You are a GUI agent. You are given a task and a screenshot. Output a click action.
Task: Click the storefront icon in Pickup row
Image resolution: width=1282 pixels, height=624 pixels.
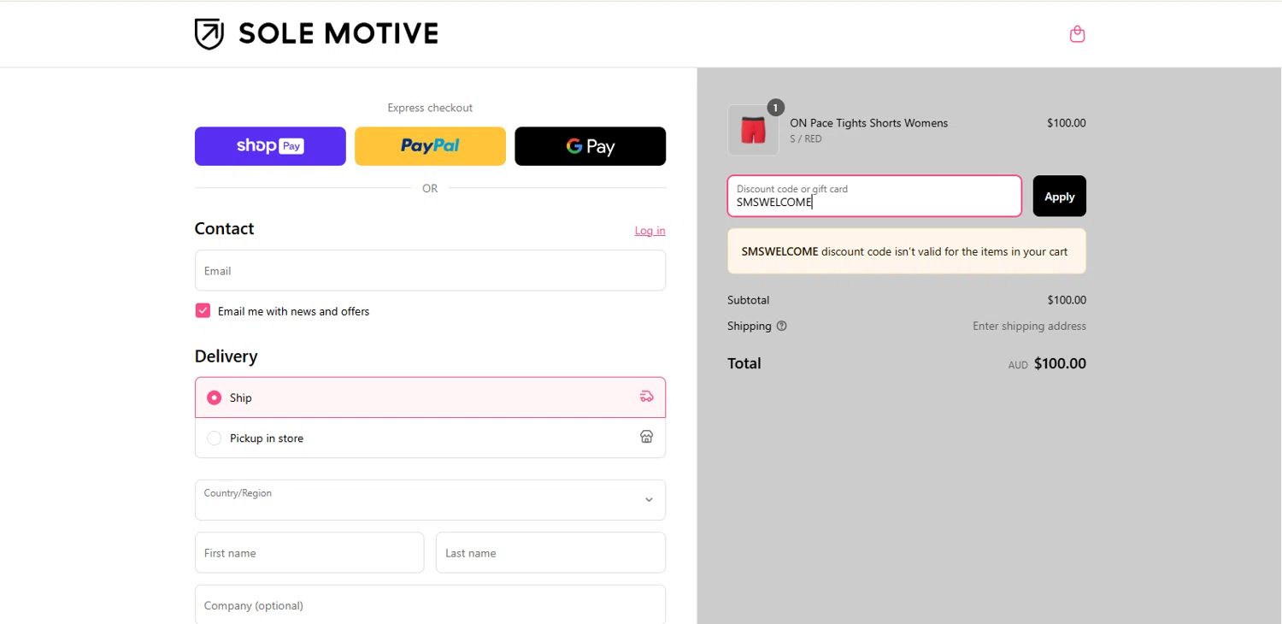coord(646,437)
